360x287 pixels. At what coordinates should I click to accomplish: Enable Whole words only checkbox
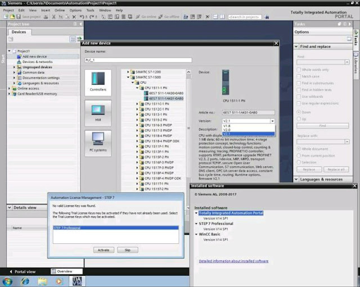pyautogui.click(x=299, y=70)
